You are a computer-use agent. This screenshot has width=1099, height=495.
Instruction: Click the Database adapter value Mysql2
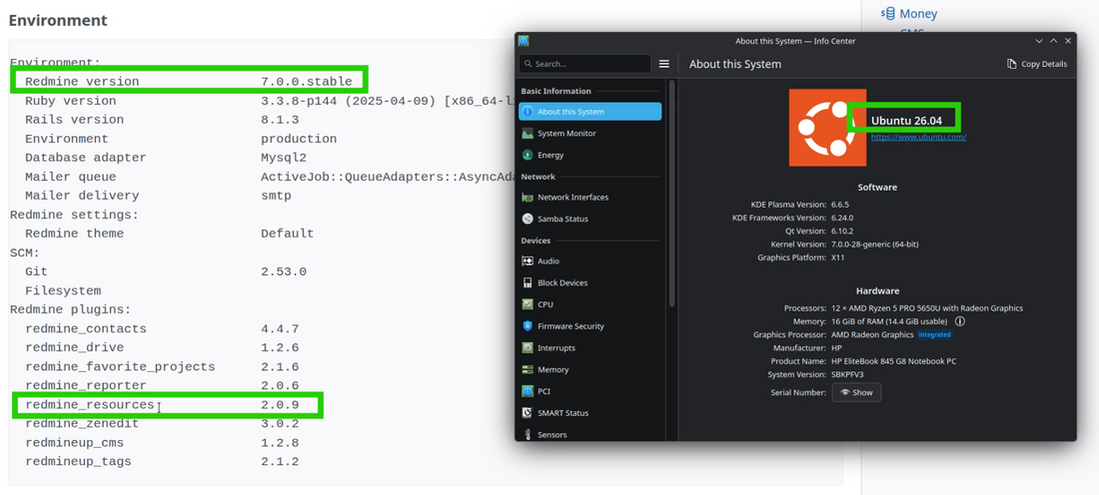283,158
